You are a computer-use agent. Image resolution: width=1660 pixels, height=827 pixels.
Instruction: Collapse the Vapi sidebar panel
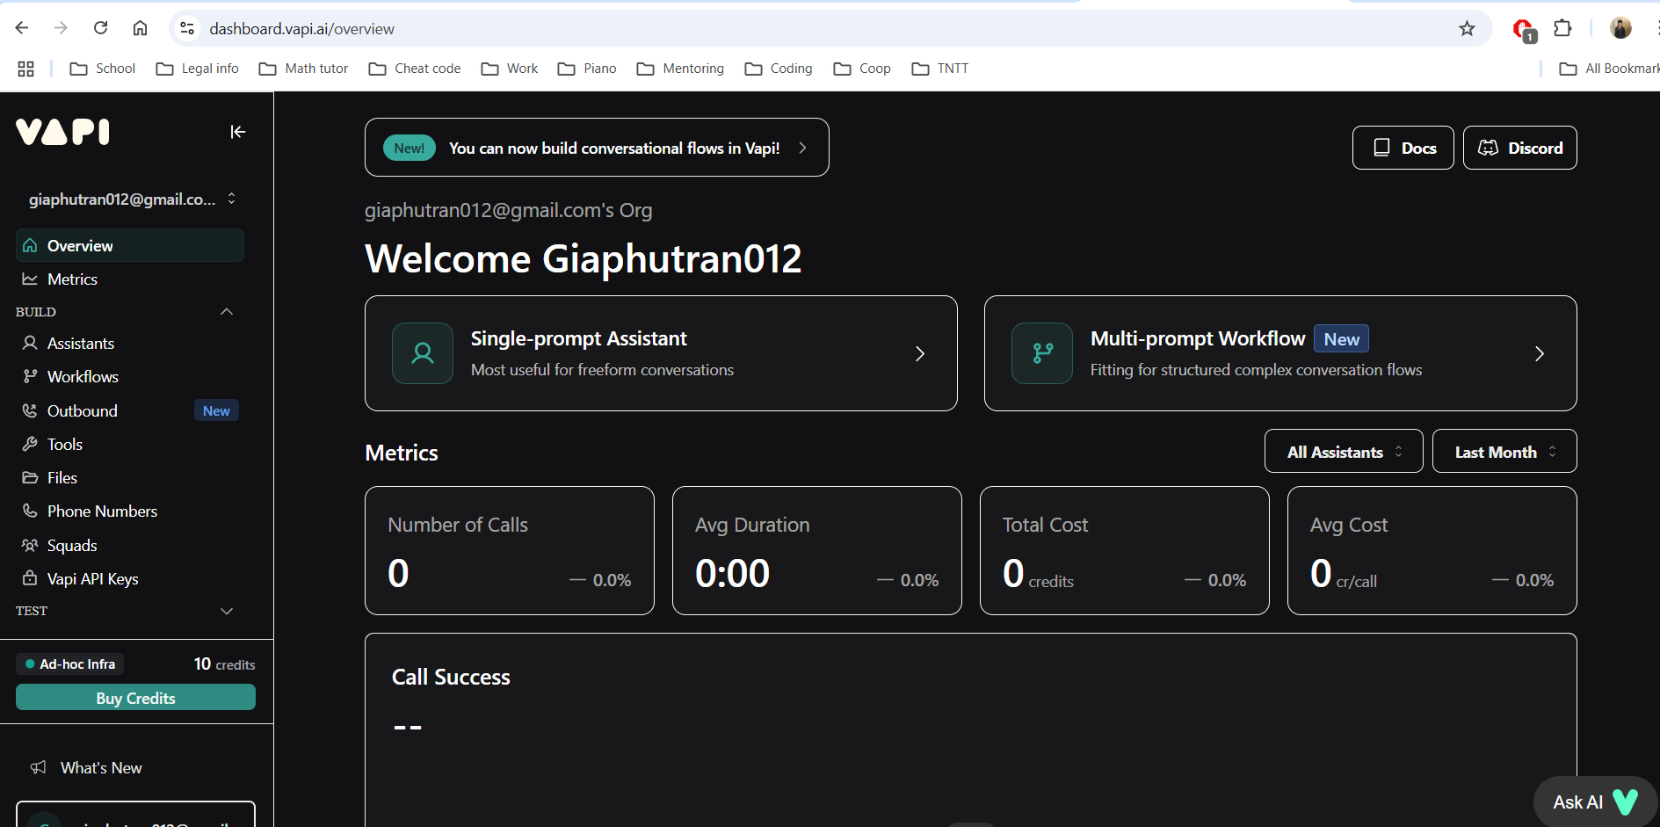point(237,132)
